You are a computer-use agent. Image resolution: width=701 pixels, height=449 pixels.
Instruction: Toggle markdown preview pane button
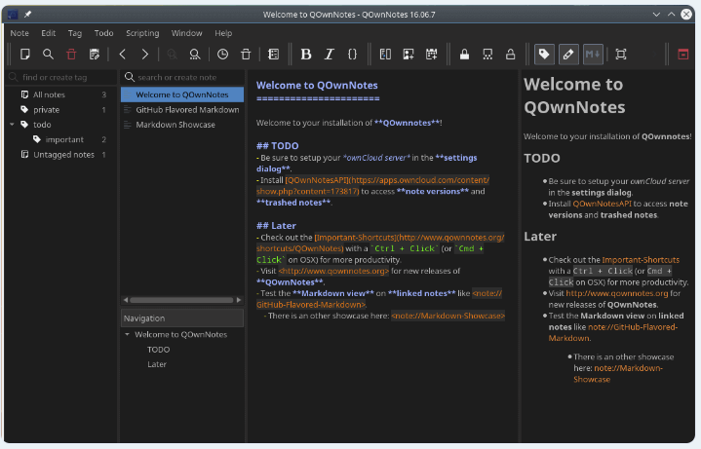(592, 55)
